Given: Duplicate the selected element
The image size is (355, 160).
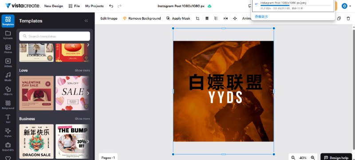Looking at the screenshot, I should click(x=339, y=19).
